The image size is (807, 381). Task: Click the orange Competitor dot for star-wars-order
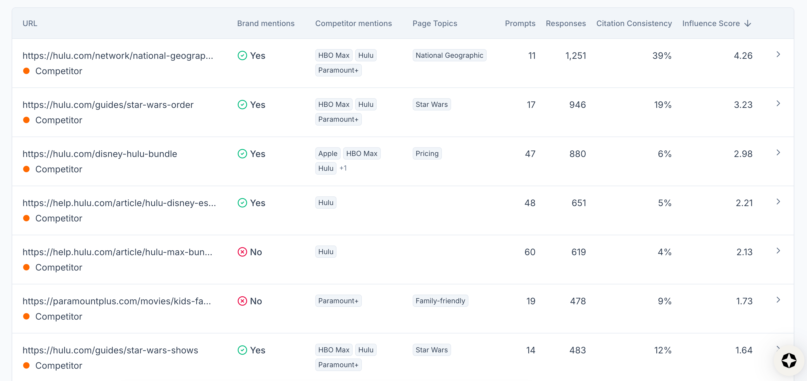click(x=26, y=120)
